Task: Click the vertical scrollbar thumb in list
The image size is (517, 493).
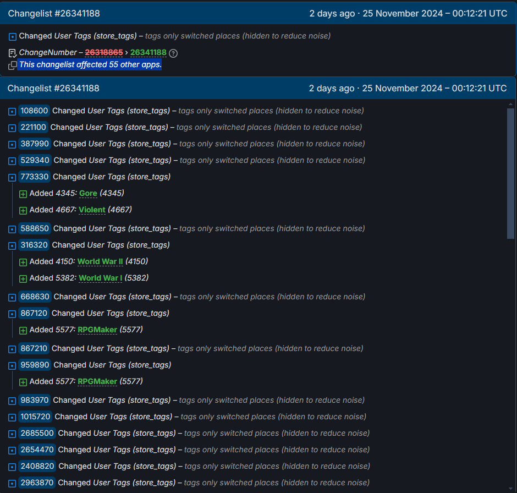Action: (510, 173)
